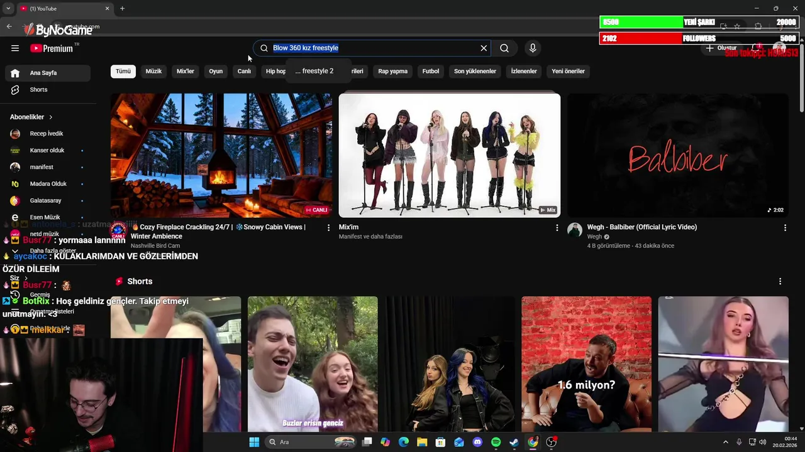The width and height of the screenshot is (805, 452).
Task: Click inside the search field text
Action: (x=306, y=48)
